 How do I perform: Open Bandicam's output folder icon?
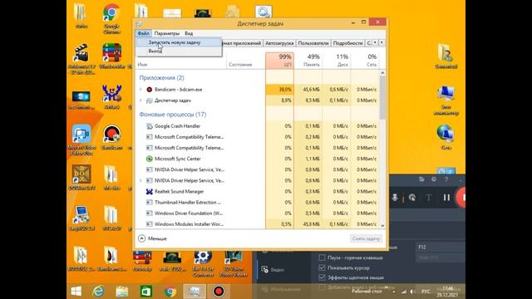click(x=421, y=179)
